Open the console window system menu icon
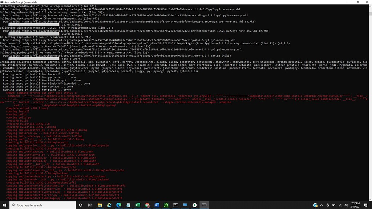Viewport: 372px width, 209px height. [x=3, y=2]
